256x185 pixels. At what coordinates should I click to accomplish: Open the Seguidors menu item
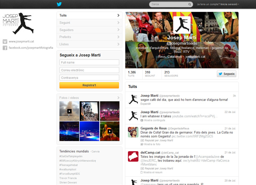[89, 30]
